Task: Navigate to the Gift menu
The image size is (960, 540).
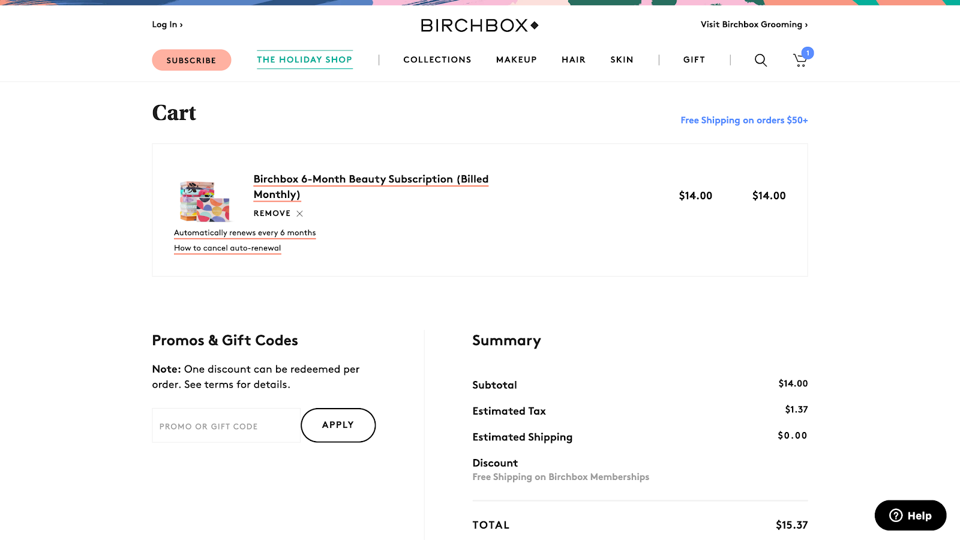Action: coord(694,60)
